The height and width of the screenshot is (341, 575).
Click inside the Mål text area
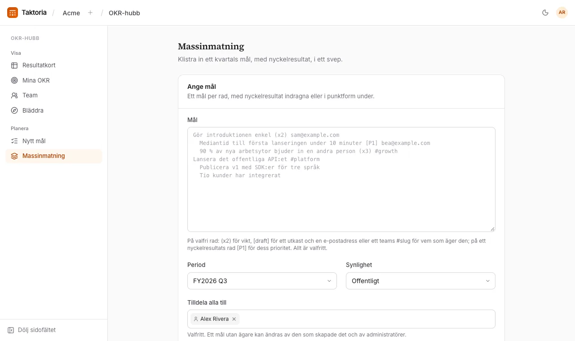(x=341, y=179)
